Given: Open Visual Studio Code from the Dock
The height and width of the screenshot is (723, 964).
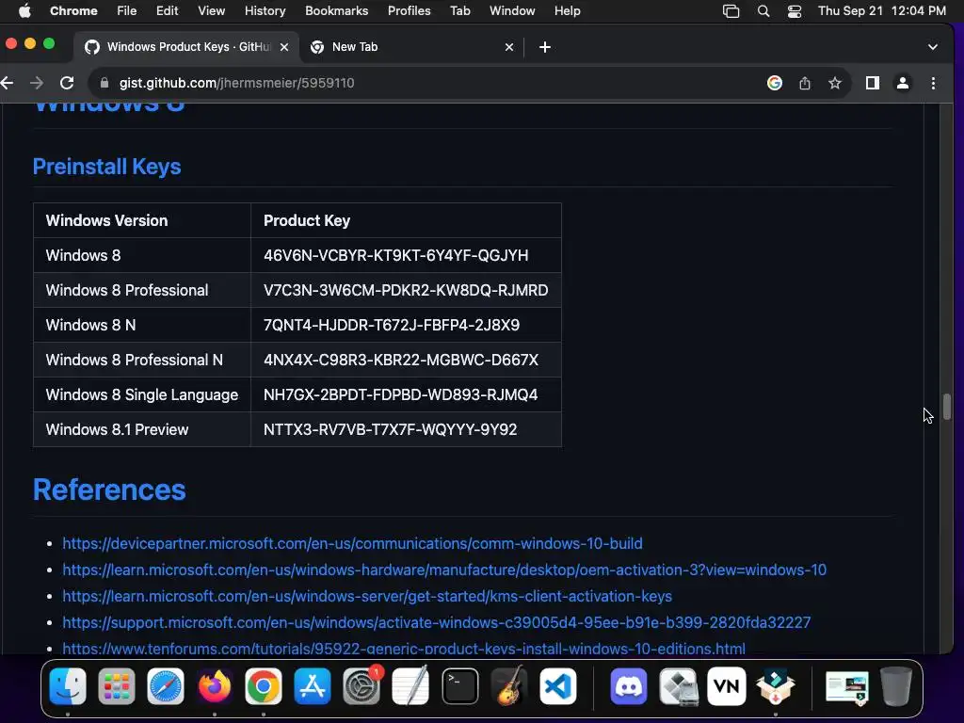Looking at the screenshot, I should (557, 686).
